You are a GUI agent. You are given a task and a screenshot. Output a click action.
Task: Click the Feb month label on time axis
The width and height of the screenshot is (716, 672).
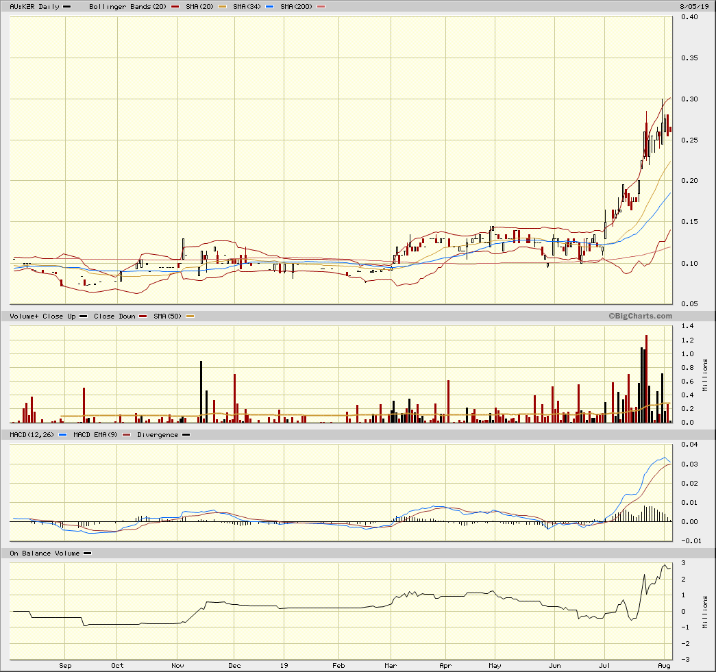339,666
